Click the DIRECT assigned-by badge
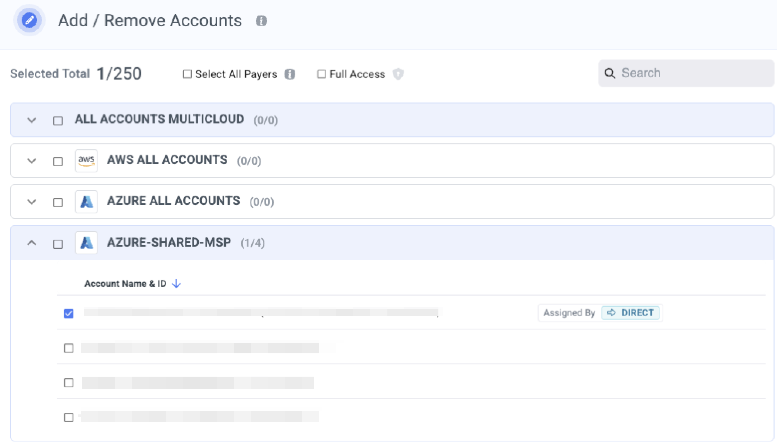This screenshot has width=777, height=443. pyautogui.click(x=630, y=313)
